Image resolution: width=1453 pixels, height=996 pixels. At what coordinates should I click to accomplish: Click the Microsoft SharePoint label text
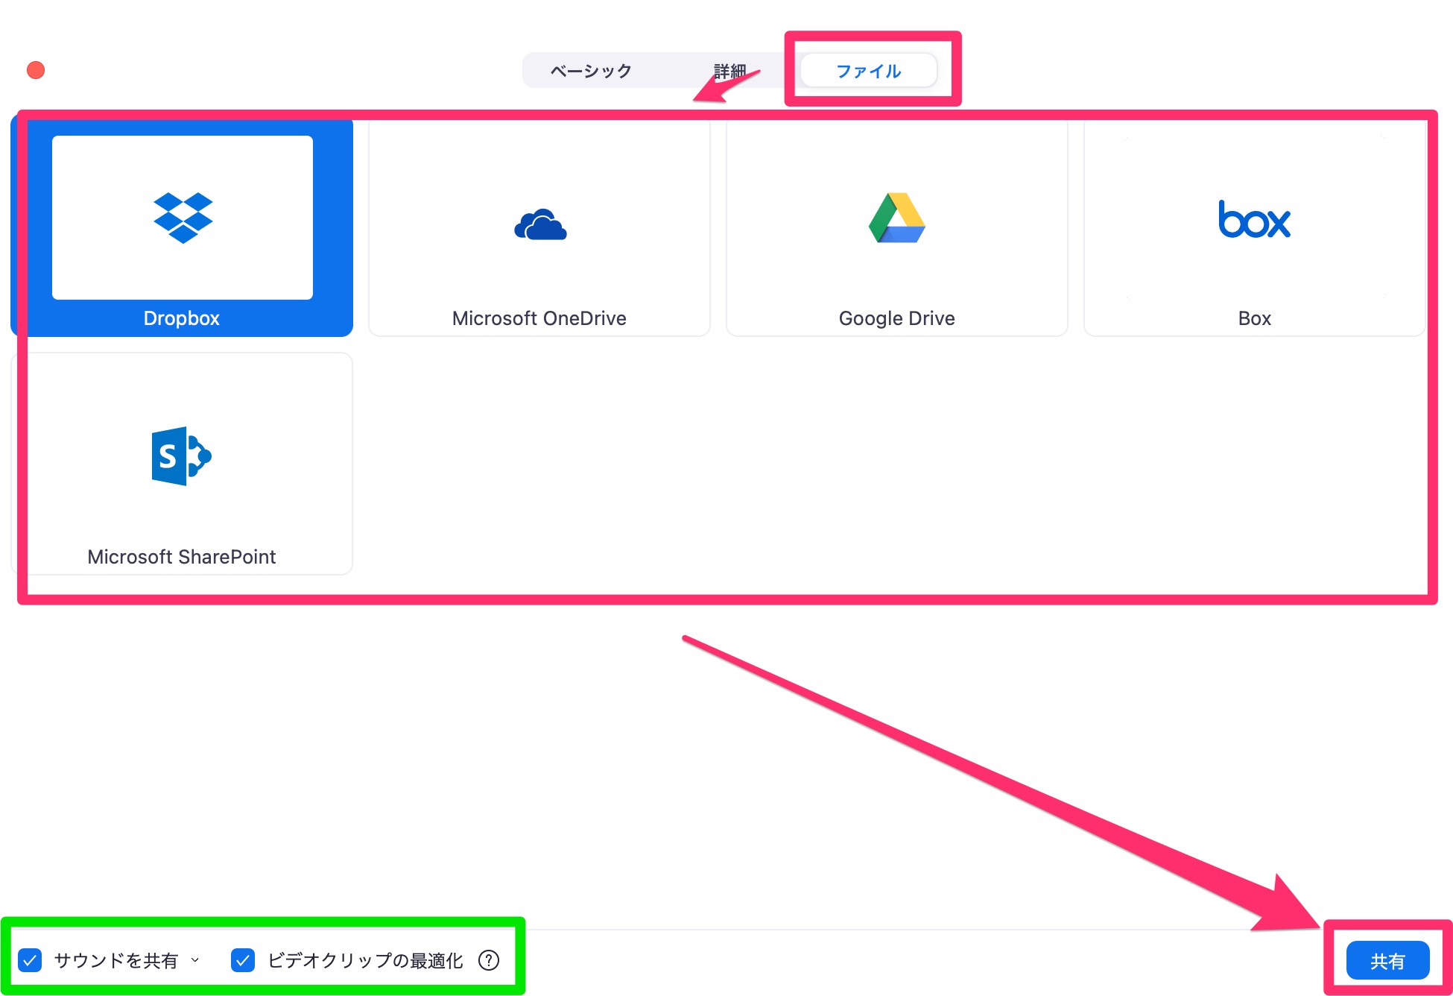(x=182, y=557)
